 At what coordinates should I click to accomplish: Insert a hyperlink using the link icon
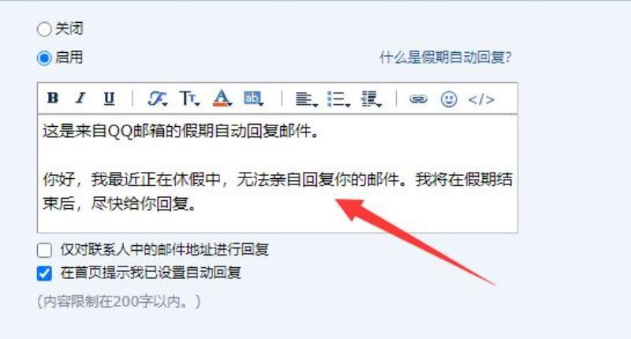click(x=418, y=99)
